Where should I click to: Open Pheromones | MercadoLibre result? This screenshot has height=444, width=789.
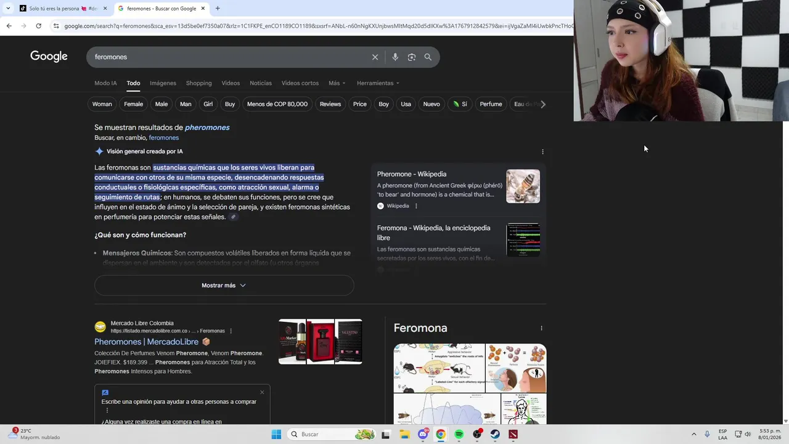tap(147, 342)
